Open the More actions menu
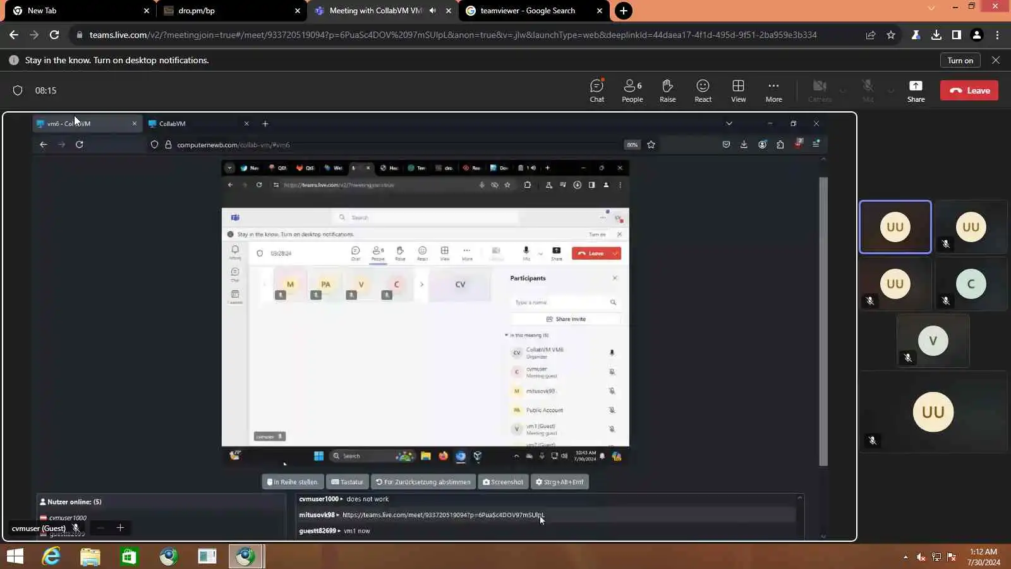 pos(773,90)
